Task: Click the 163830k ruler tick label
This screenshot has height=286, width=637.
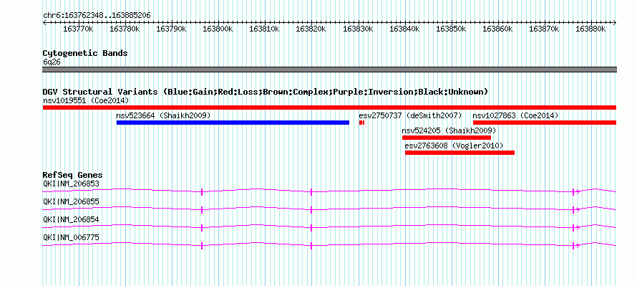Action: click(x=359, y=29)
